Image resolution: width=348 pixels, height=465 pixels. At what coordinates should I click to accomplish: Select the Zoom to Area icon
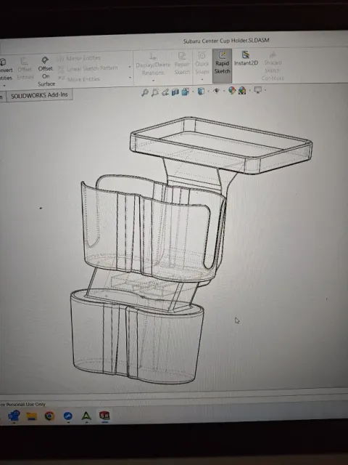(x=155, y=92)
